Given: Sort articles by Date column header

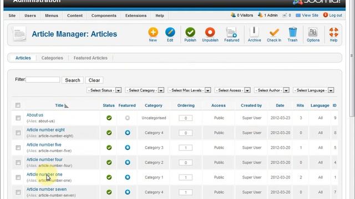Looking at the screenshot, I should [280, 106].
